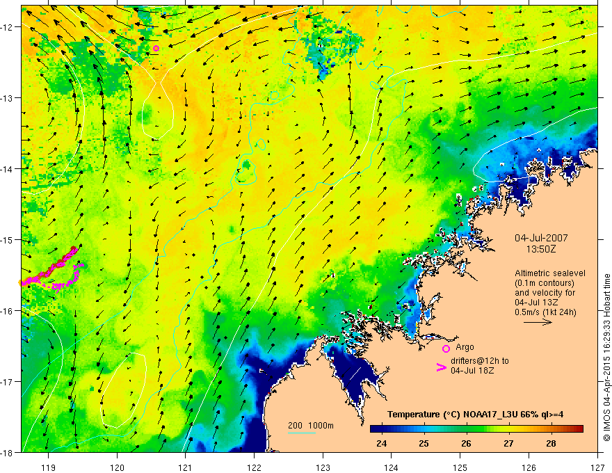Click the magenta drifter track near 119 longitude
The image size is (612, 473).
tap(51, 269)
